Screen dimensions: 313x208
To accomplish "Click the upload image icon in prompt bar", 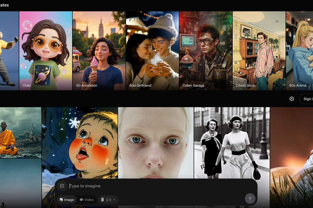I will [62, 186].
